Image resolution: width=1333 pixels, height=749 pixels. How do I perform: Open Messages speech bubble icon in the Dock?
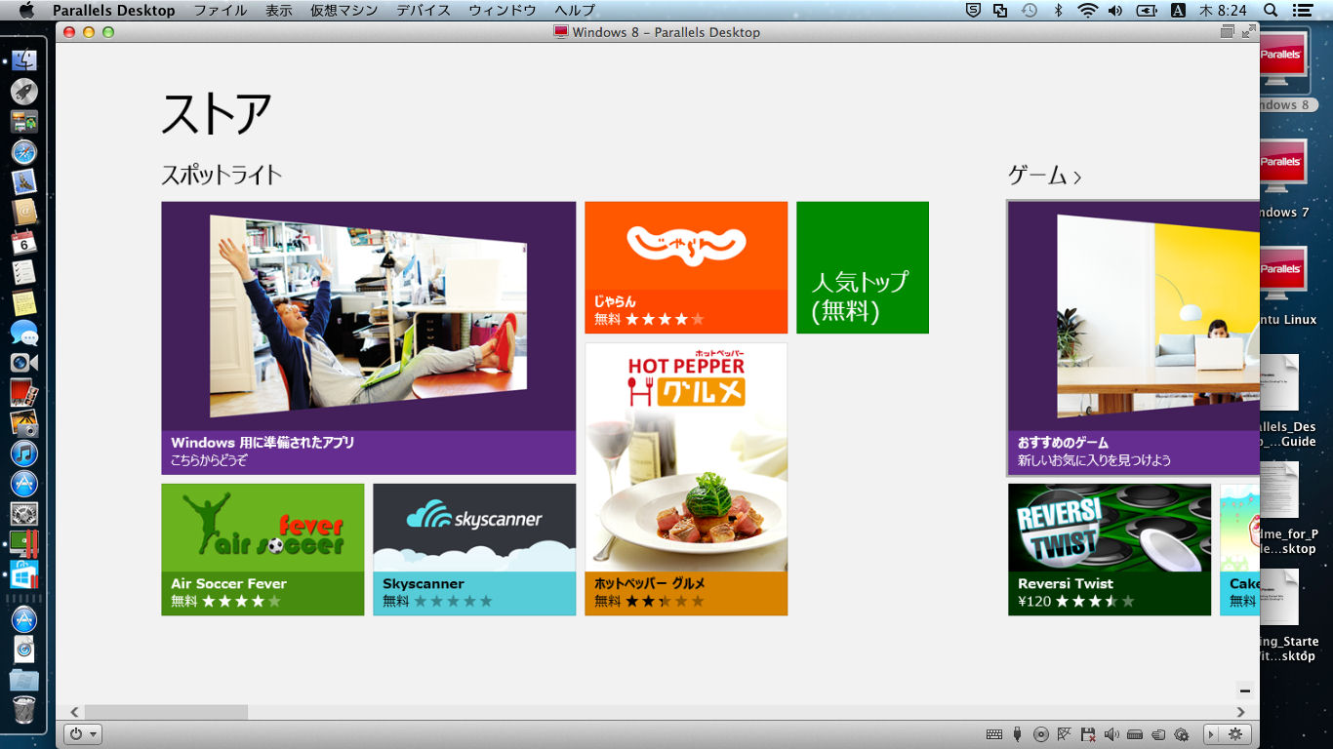pos(23,333)
